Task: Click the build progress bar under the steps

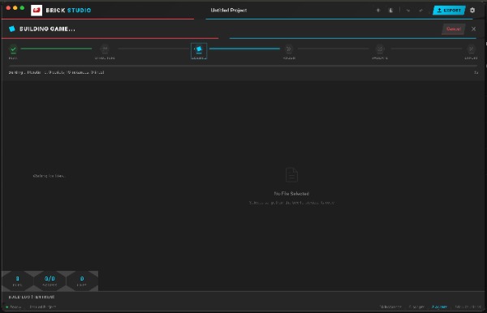Action: [243, 66]
